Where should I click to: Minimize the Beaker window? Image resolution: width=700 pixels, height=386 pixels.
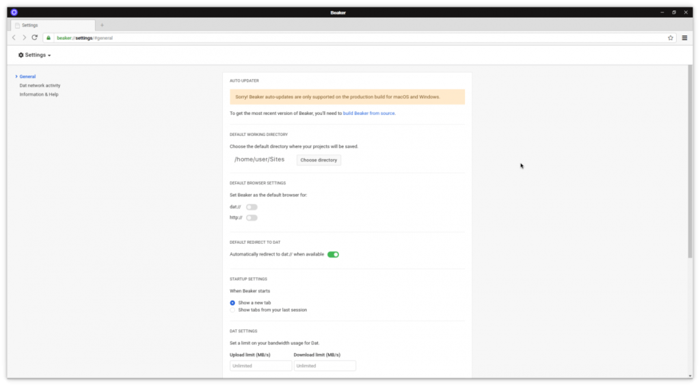(662, 12)
